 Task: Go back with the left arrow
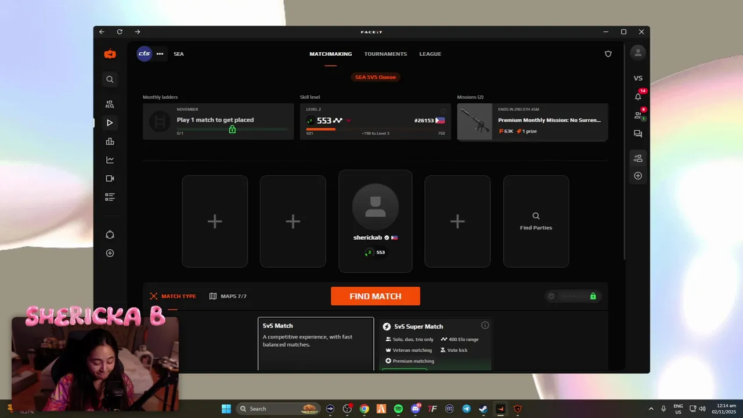tap(102, 32)
